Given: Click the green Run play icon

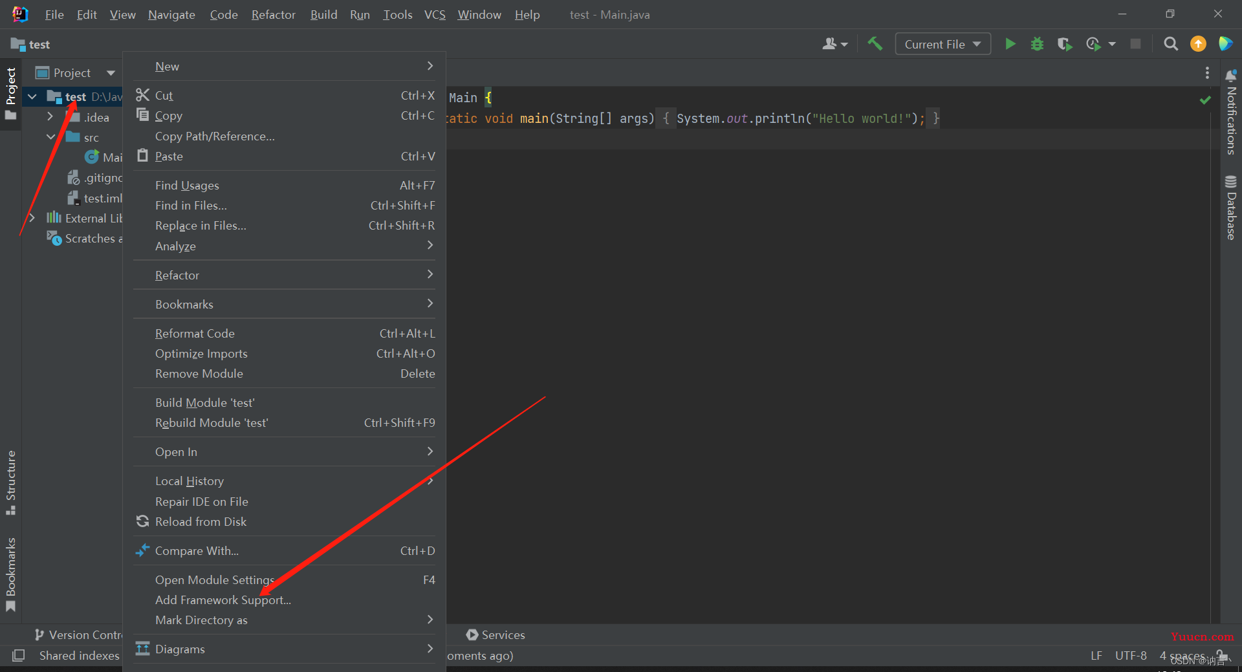Looking at the screenshot, I should coord(1010,44).
